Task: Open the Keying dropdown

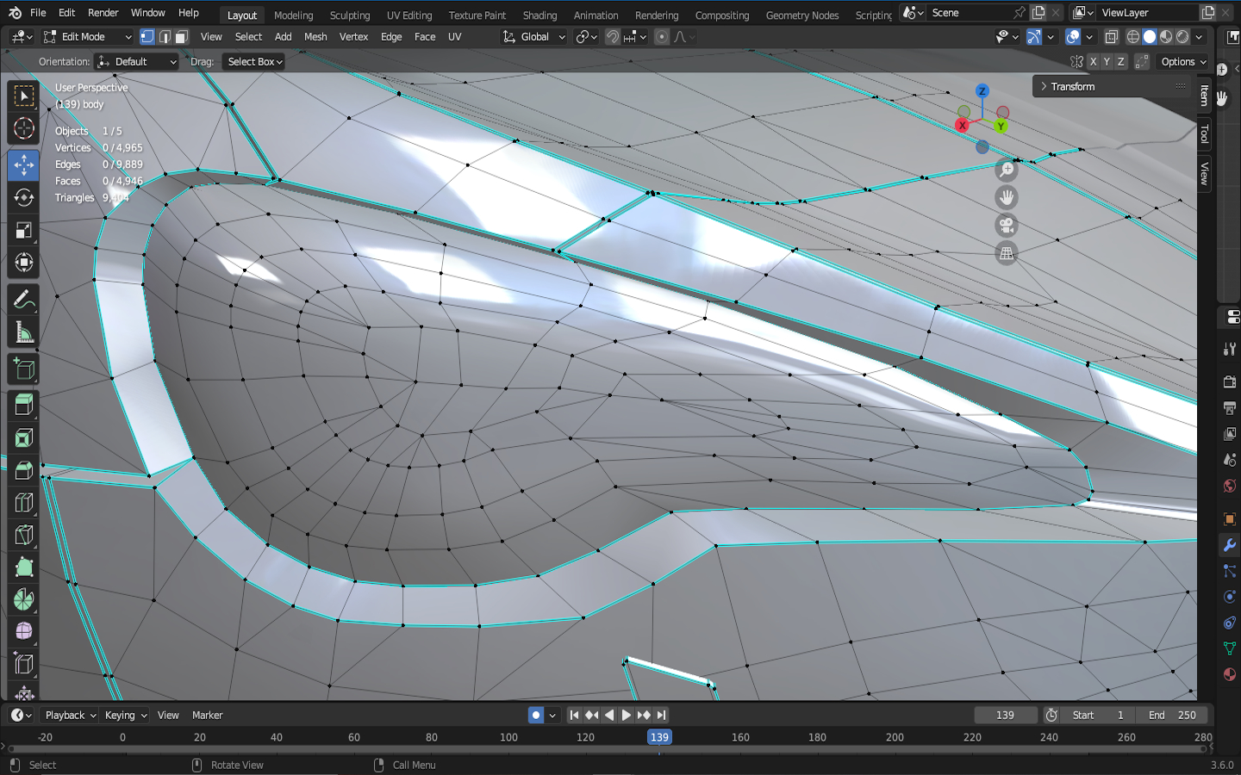Action: [x=125, y=716]
